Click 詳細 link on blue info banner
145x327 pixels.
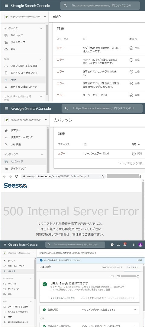tap(140, 260)
